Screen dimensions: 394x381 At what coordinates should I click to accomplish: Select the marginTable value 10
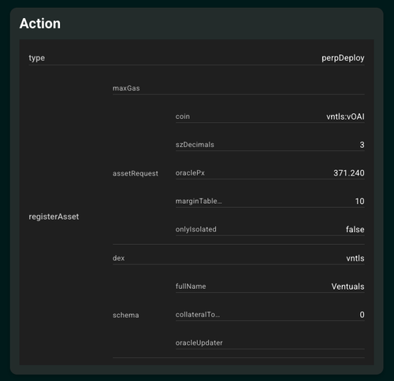359,202
